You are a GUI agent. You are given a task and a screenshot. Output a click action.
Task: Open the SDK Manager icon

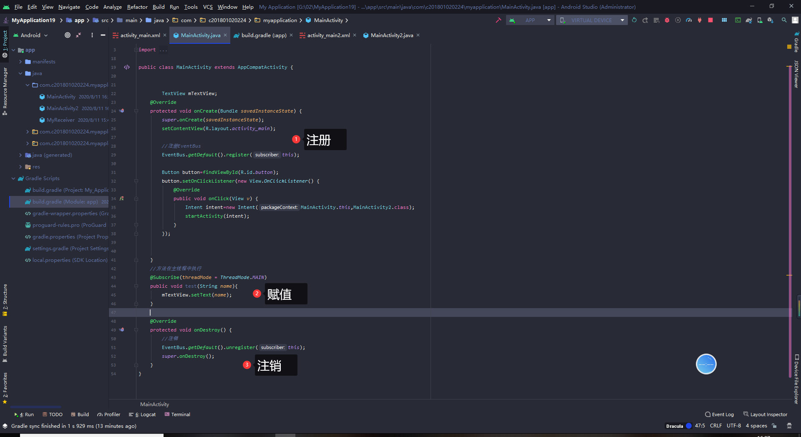tap(771, 20)
